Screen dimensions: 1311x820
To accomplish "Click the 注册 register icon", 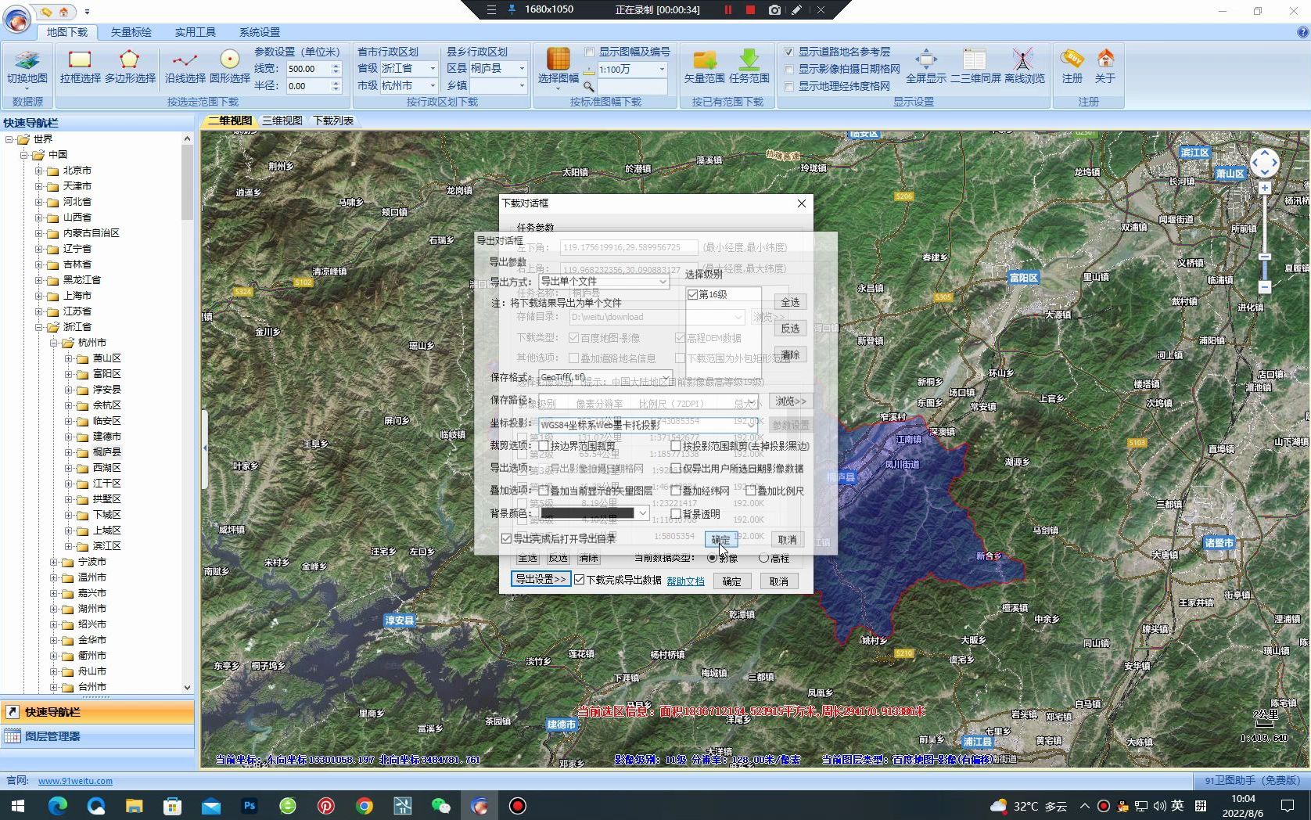I will pos(1072,67).
